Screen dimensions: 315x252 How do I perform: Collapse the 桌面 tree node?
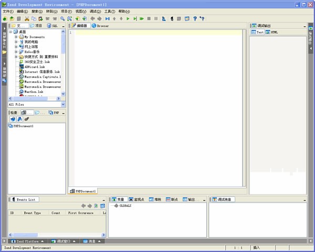10,31
